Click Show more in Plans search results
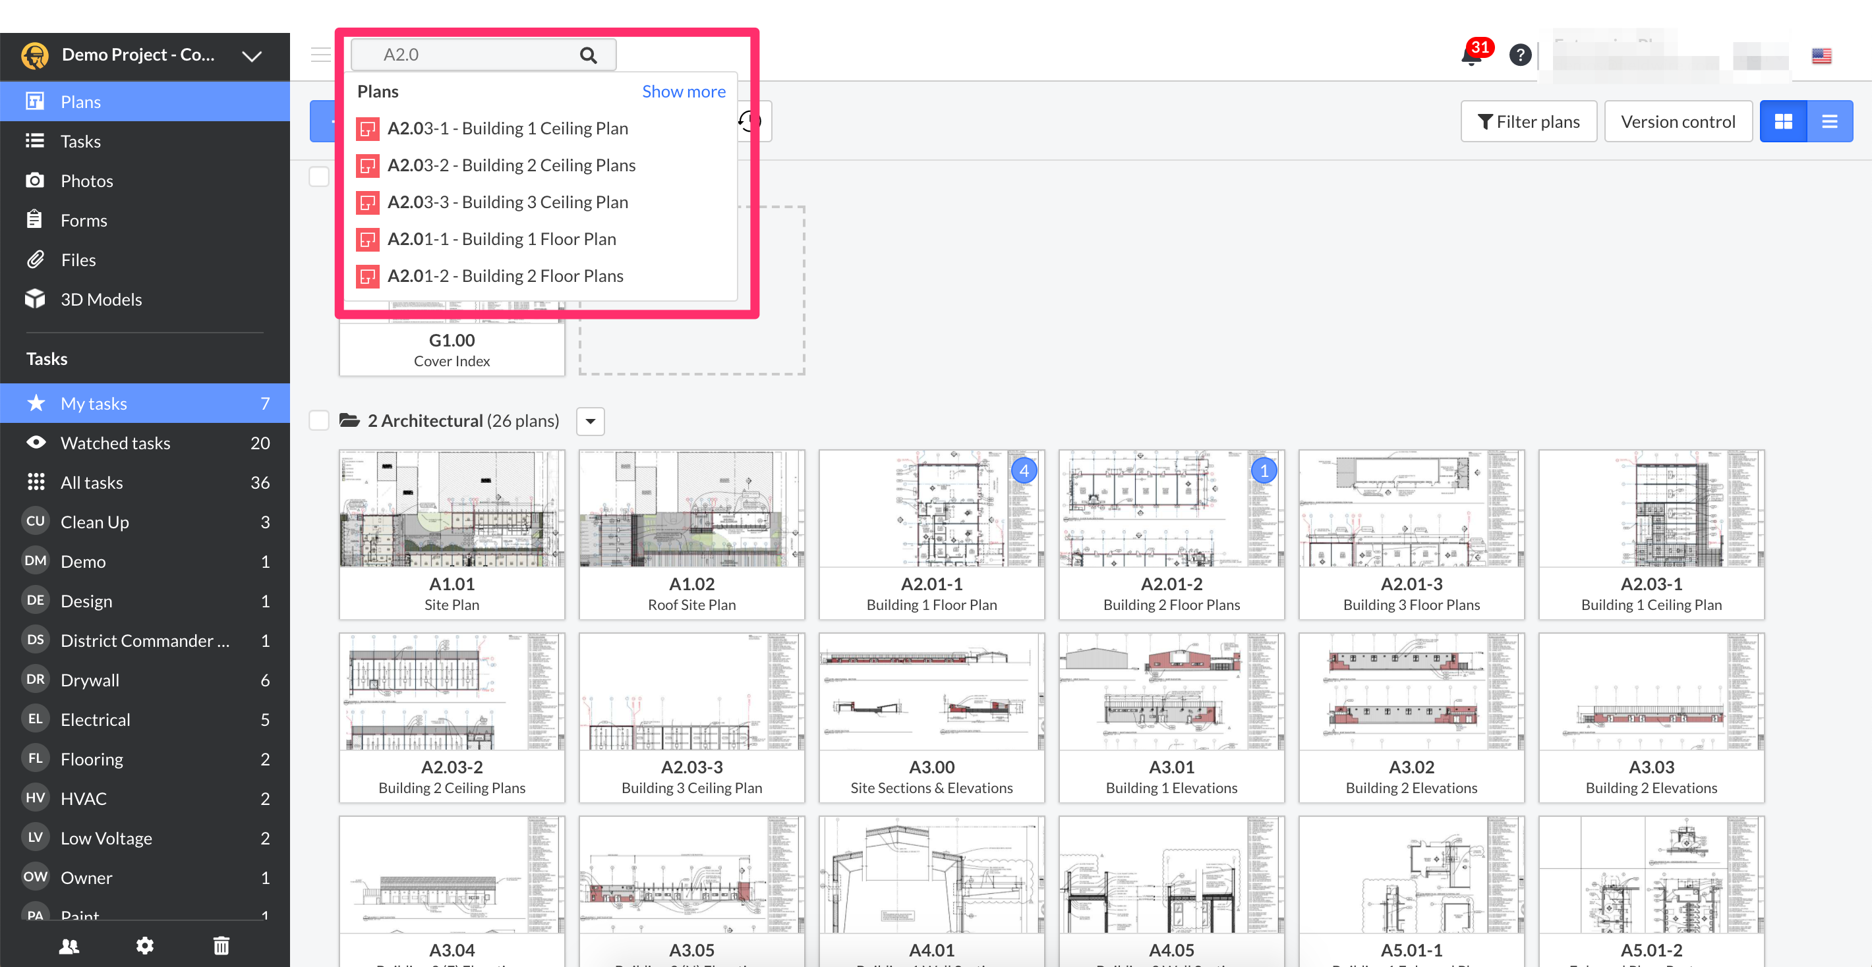 [x=683, y=92]
